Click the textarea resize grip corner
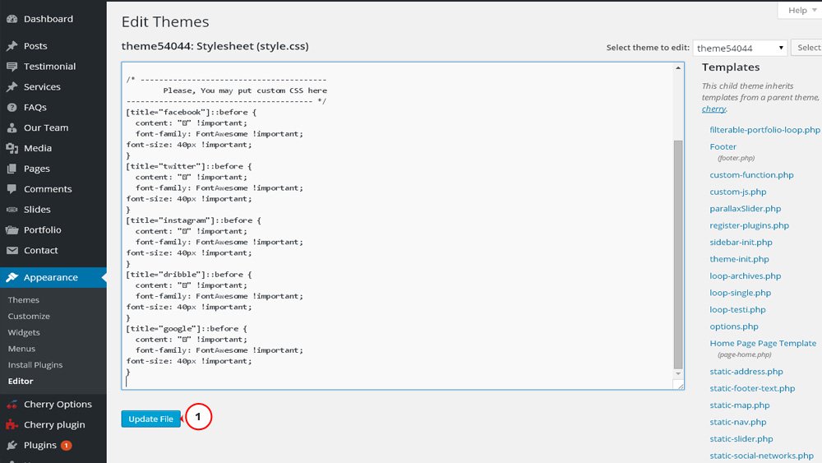The width and height of the screenshot is (822, 463). coord(680,386)
